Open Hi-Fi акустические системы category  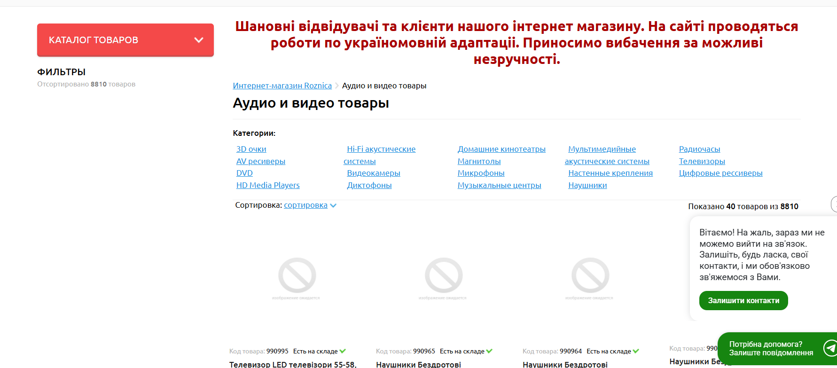point(381,149)
